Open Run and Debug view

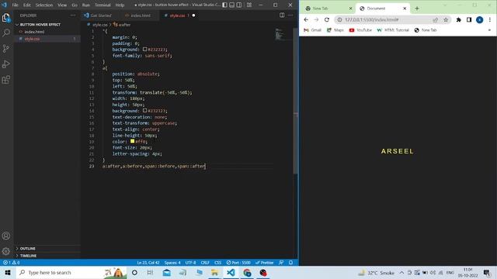(6, 64)
